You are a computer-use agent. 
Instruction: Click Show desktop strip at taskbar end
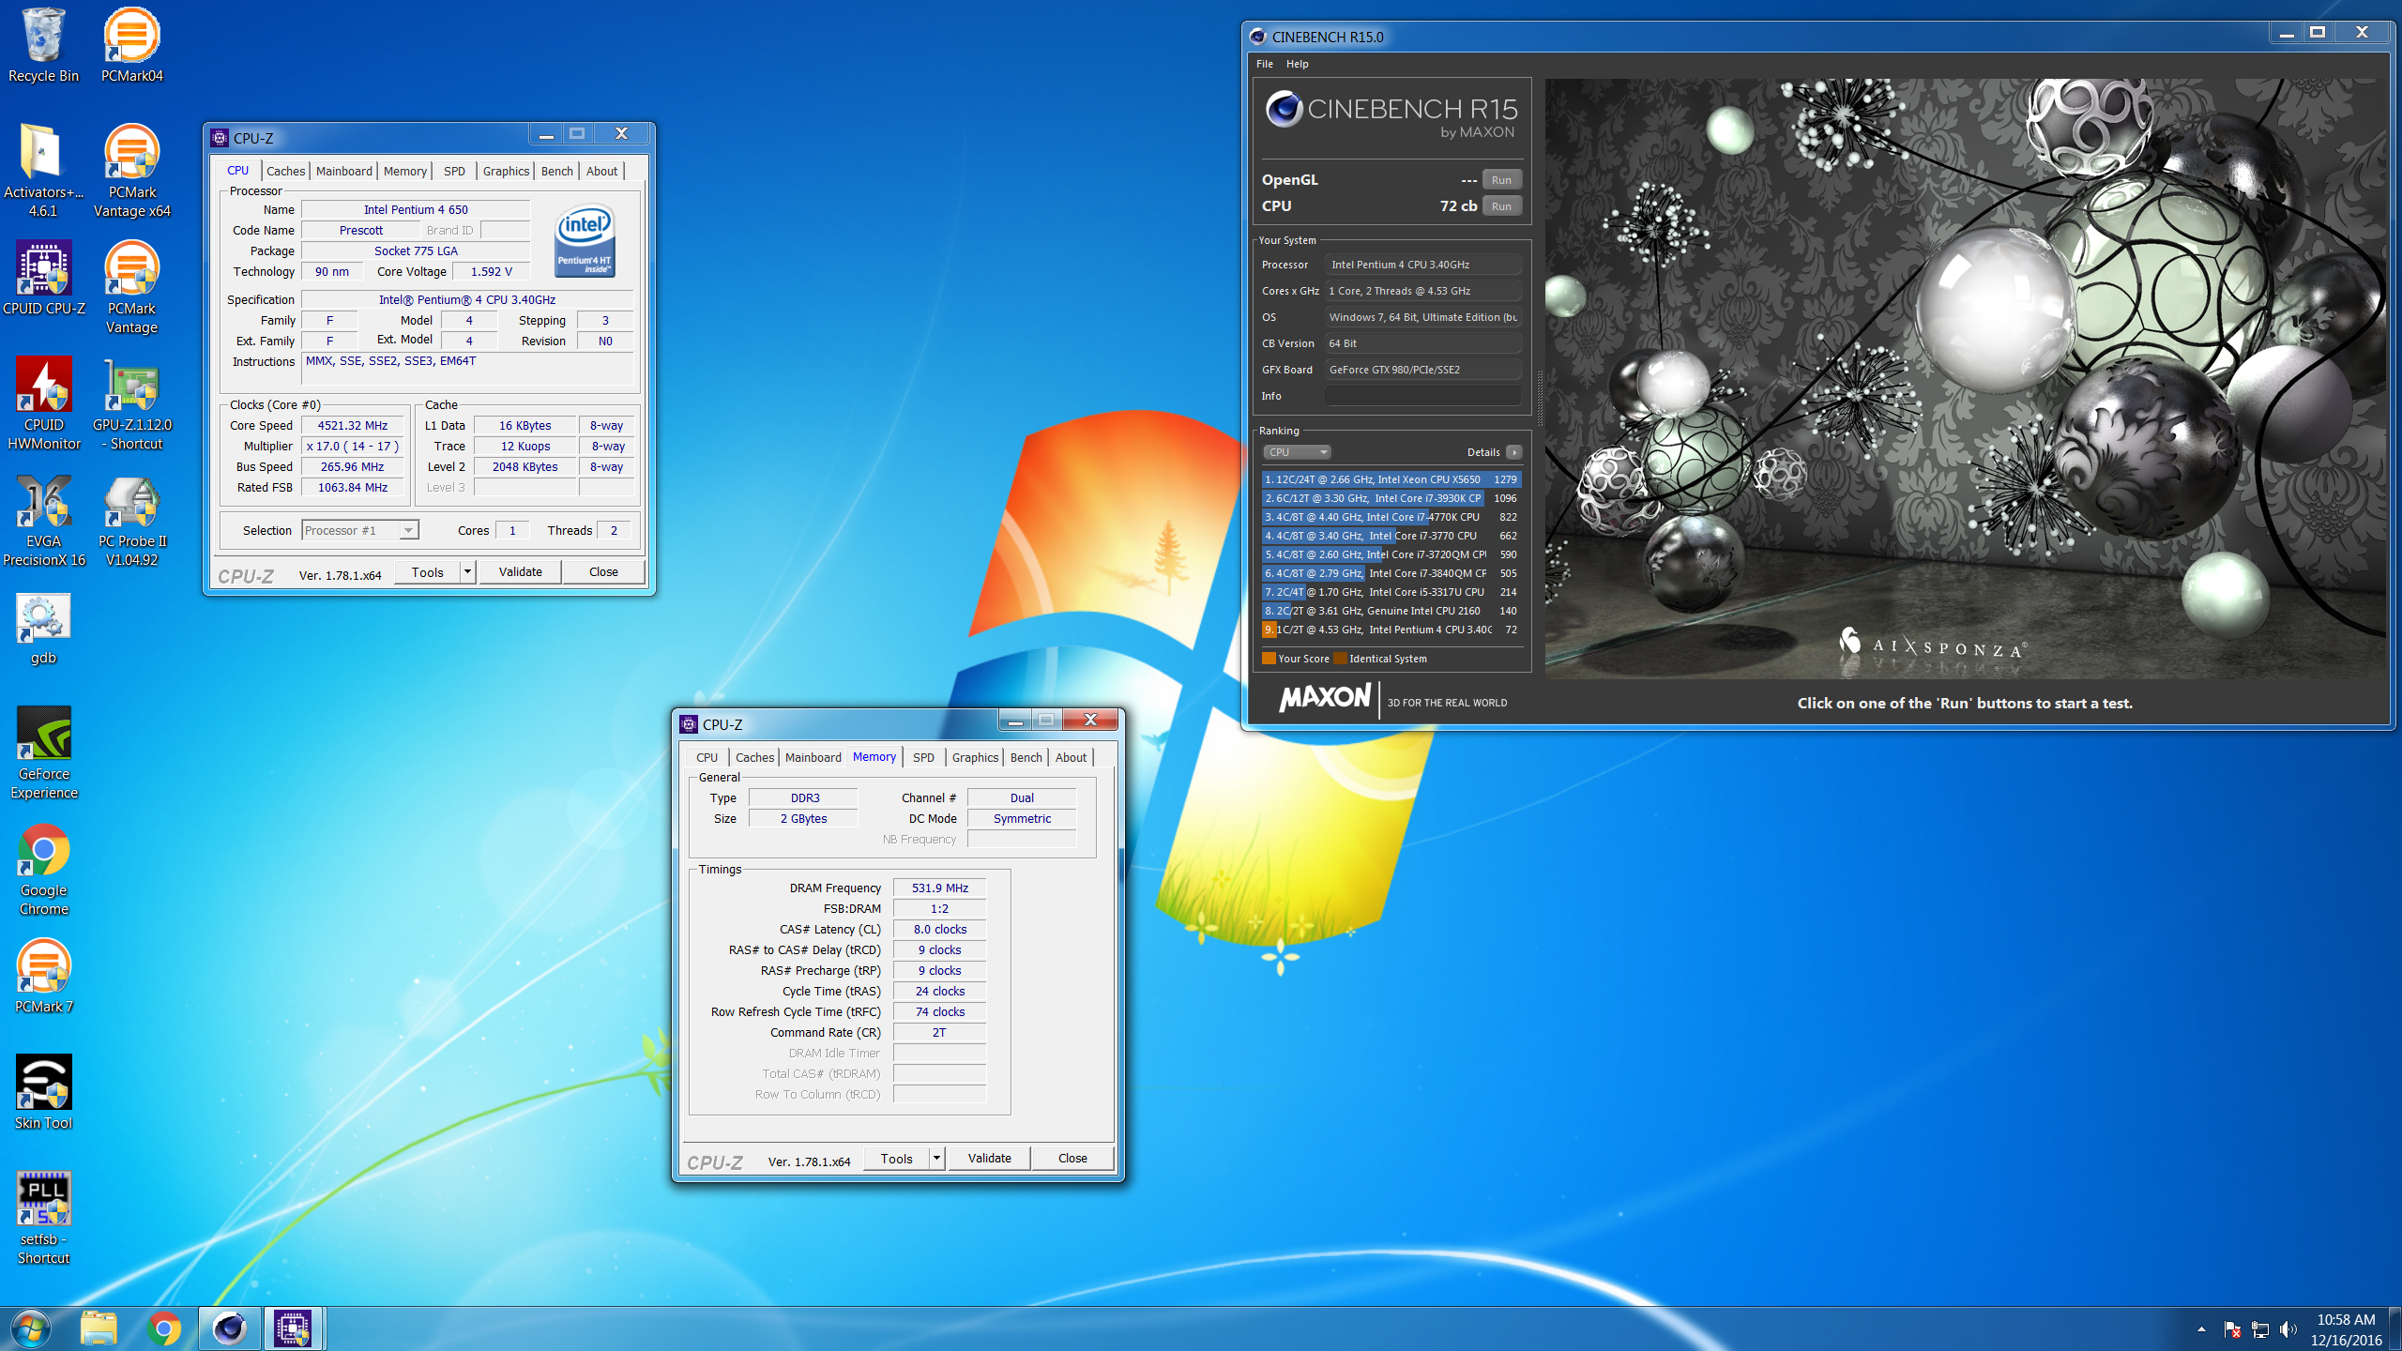tap(2394, 1328)
